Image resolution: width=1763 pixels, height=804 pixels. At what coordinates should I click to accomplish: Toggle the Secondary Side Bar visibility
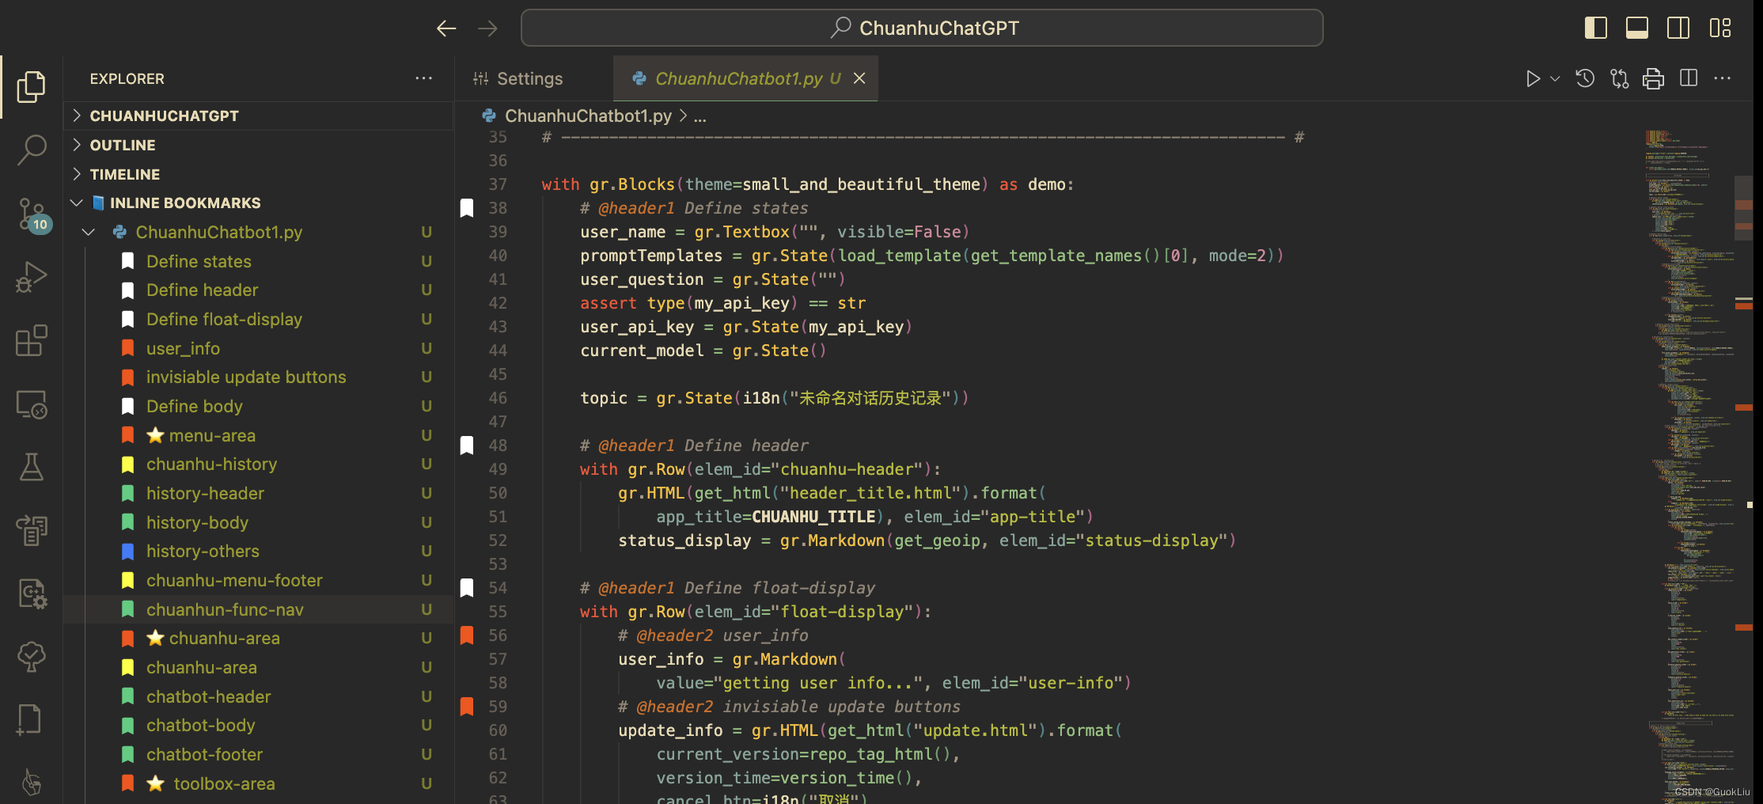pos(1678,27)
